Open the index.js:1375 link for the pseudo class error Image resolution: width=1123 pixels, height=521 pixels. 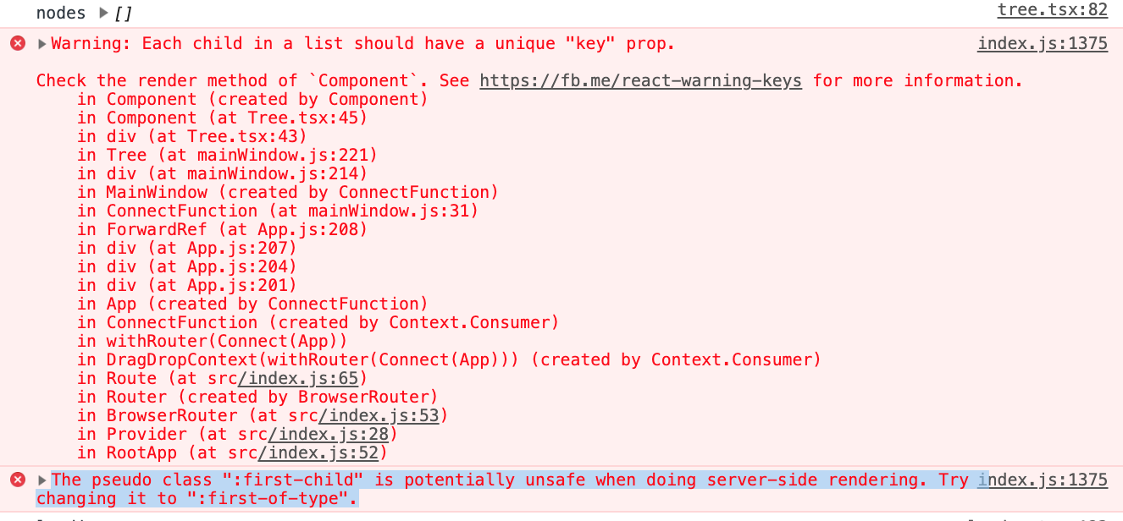(1043, 480)
